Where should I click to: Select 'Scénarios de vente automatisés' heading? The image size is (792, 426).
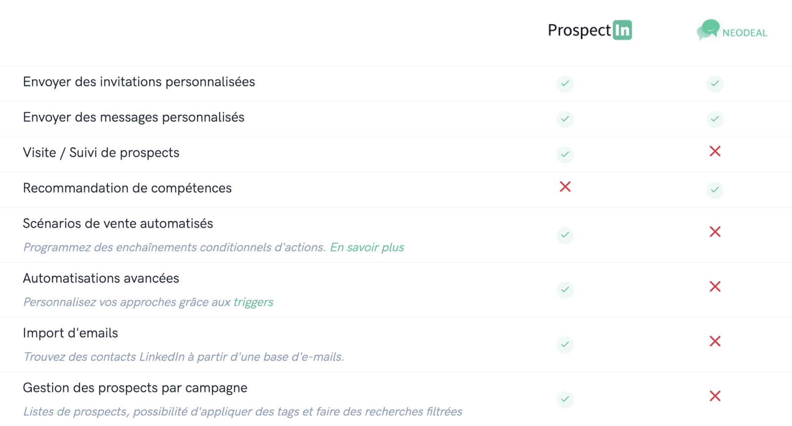coord(118,224)
